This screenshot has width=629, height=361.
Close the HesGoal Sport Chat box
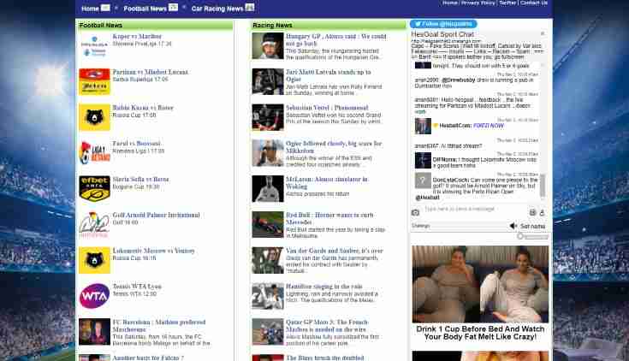pos(543,33)
